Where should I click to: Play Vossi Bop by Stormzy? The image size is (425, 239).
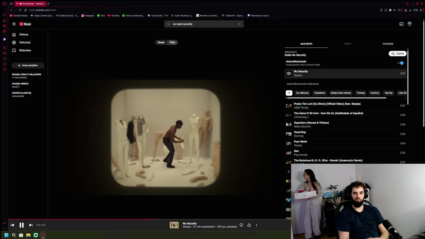[x=346, y=134]
